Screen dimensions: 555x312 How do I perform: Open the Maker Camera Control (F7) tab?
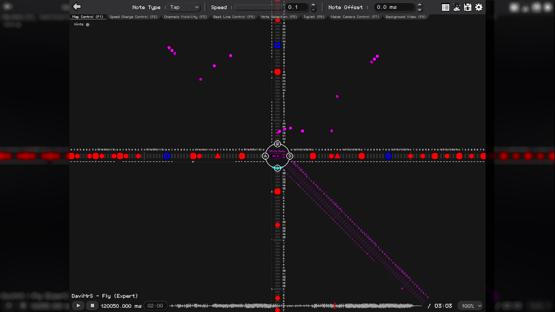coord(355,17)
